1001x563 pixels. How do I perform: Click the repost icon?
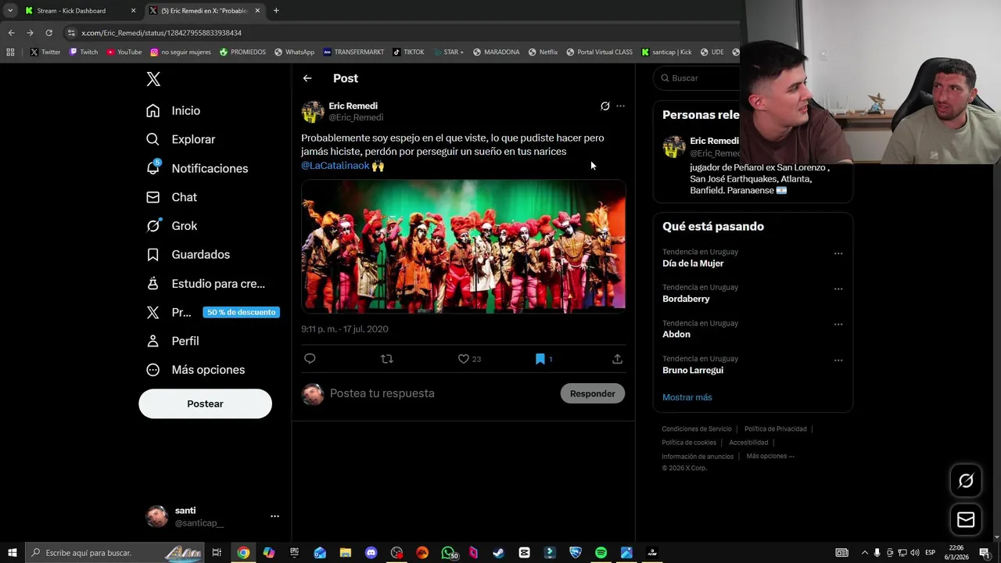pyautogui.click(x=386, y=359)
